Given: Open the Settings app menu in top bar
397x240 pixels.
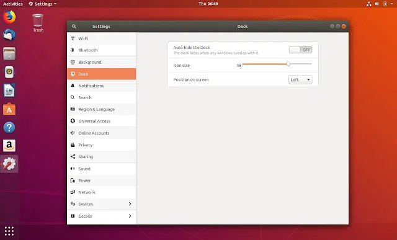Looking at the screenshot, I should pyautogui.click(x=43, y=4).
